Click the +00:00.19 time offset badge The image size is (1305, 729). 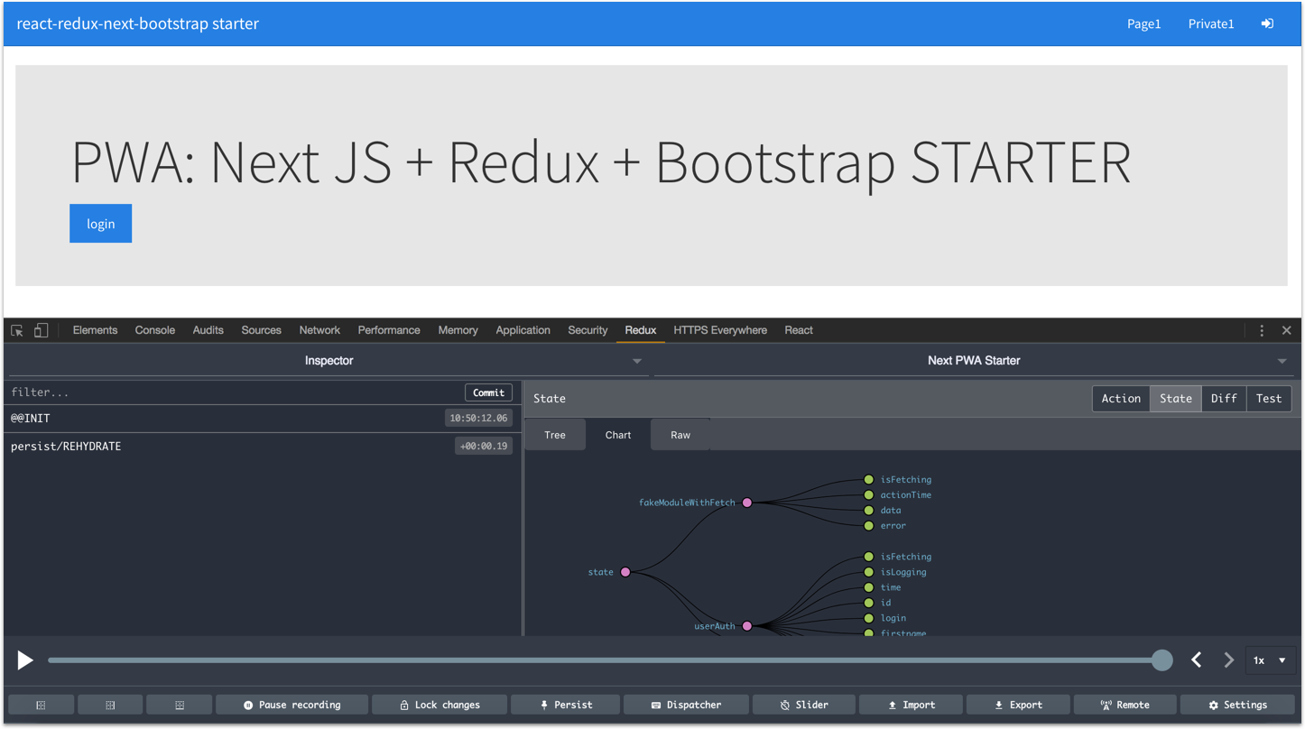pyautogui.click(x=484, y=447)
